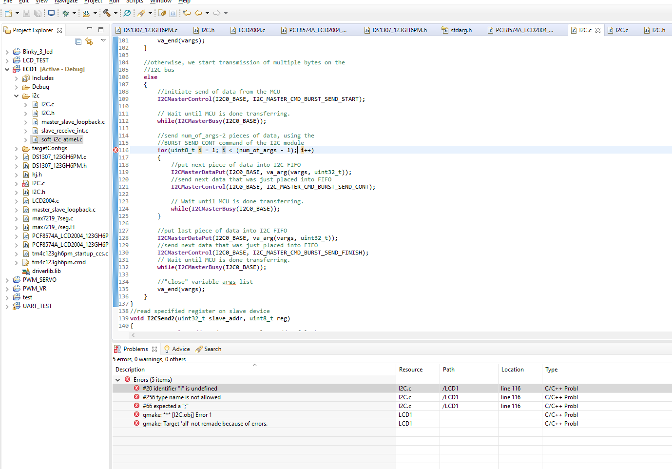Collapse All in Project Explorer toolbar
Viewport: 672px width, 469px height.
click(x=78, y=42)
